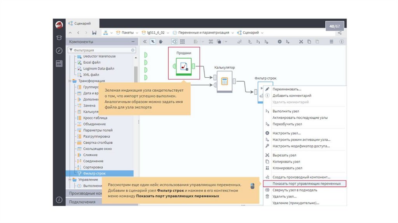Collapse components panel with double-chevron icon
398x223 pixels.
pos(145,42)
